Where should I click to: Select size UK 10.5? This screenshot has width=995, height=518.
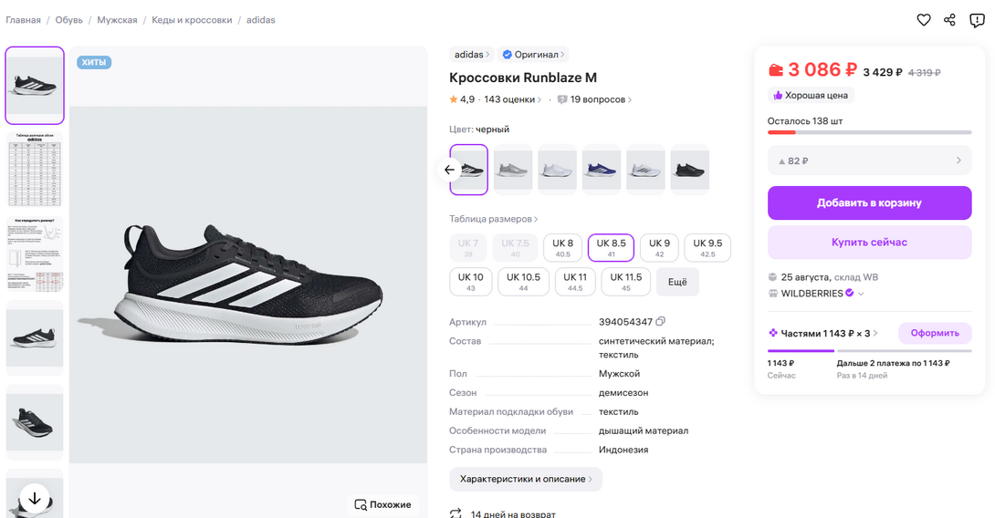(524, 282)
